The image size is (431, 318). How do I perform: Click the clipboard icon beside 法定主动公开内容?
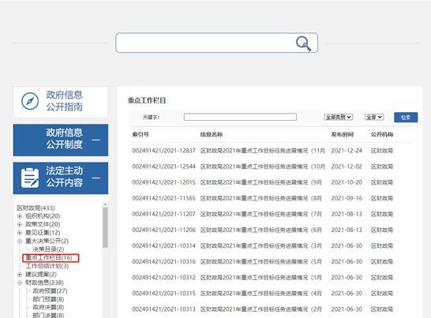click(30, 178)
